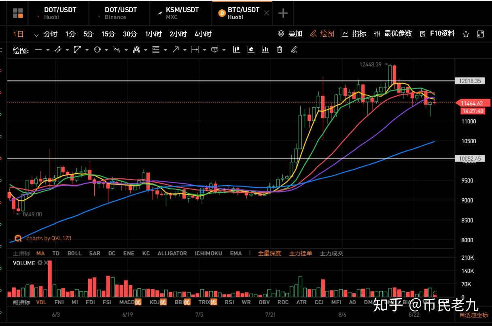This screenshot has height=326, width=492.
Task: Open the VOLUME indicator settings gear
Action: pos(39,263)
